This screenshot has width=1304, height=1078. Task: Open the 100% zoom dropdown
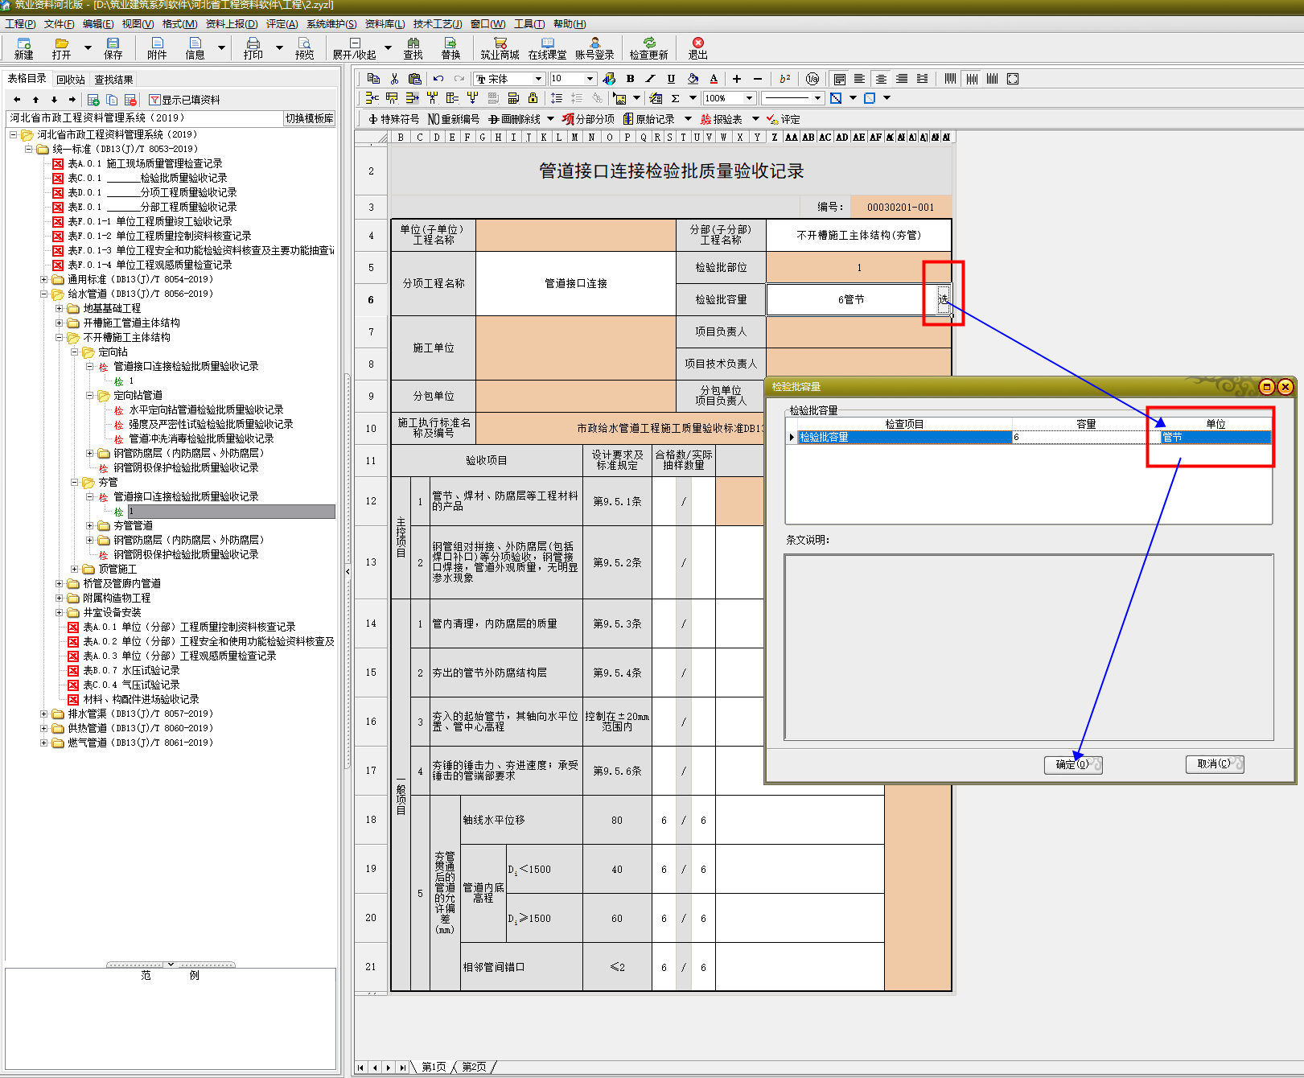coord(749,98)
